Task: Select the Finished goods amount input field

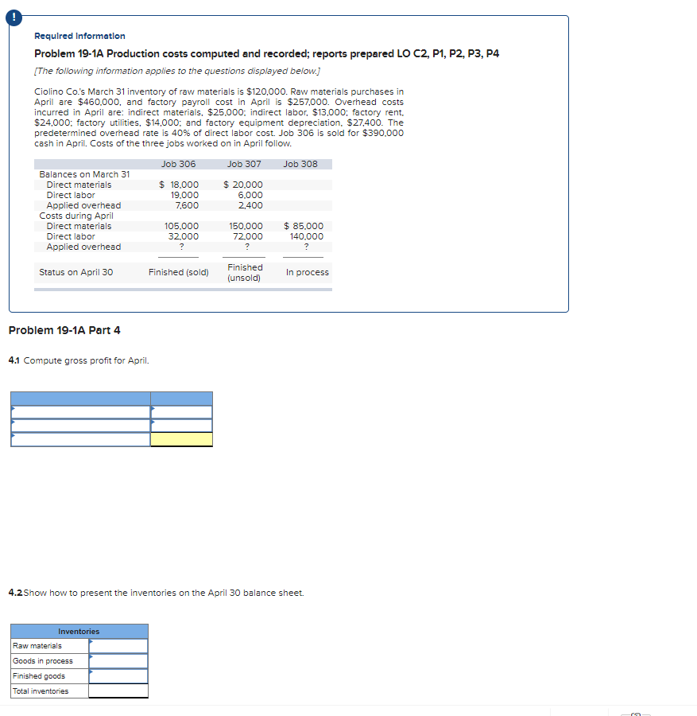Action: point(119,675)
